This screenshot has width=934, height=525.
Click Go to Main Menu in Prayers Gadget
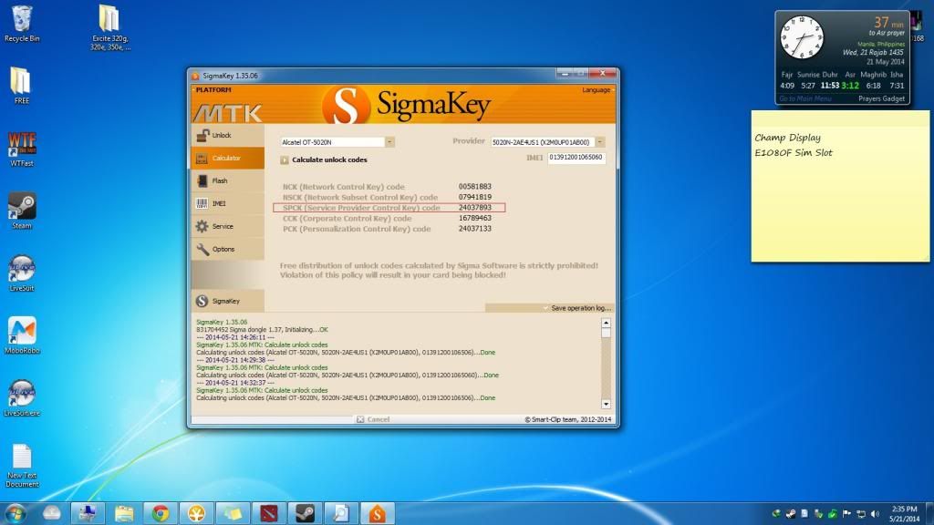point(805,98)
